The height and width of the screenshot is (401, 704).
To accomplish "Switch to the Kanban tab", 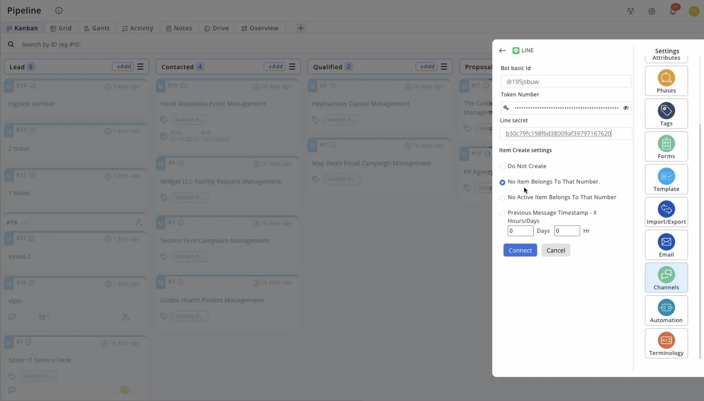I will coord(22,28).
